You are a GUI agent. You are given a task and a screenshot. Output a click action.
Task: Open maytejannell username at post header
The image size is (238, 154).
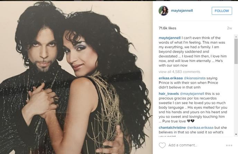pos(182,11)
